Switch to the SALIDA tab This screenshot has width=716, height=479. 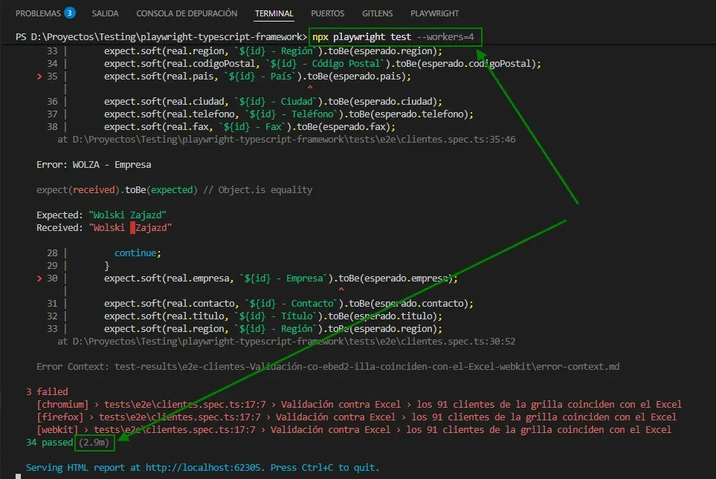pyautogui.click(x=105, y=13)
